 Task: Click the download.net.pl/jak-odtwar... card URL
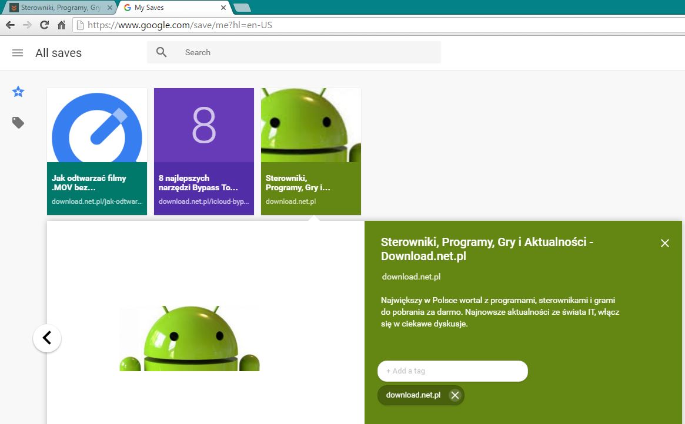pos(97,201)
